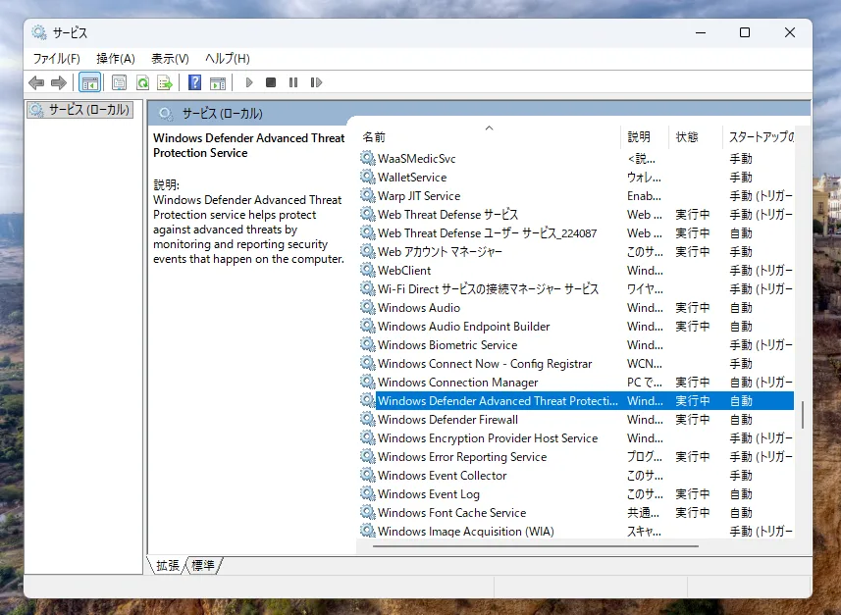Select Web アカウント マネージャー service
Viewport: 841px width, 615px height.
[x=577, y=251]
